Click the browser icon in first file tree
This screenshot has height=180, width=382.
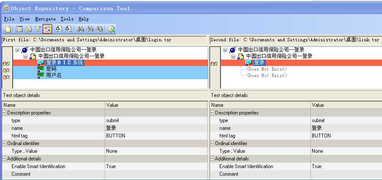tap(25, 50)
